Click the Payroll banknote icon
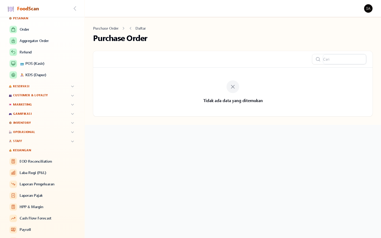 pyautogui.click(x=13, y=230)
